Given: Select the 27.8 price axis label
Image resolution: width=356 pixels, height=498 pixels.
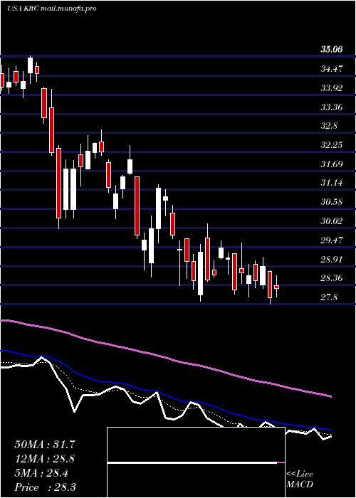Looking at the screenshot, I should click(x=329, y=297).
